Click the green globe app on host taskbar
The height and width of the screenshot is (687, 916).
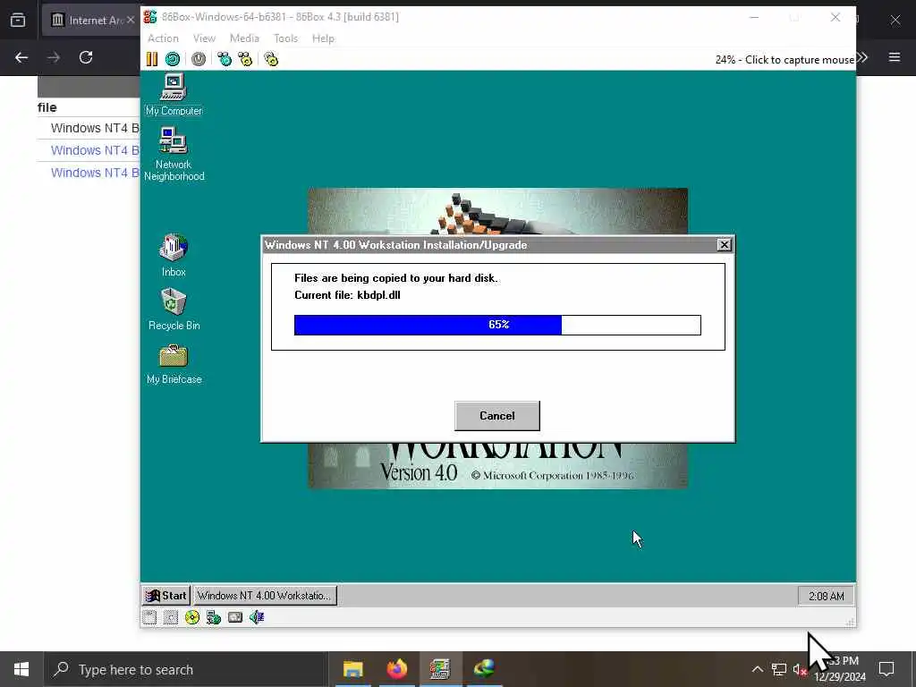484,669
